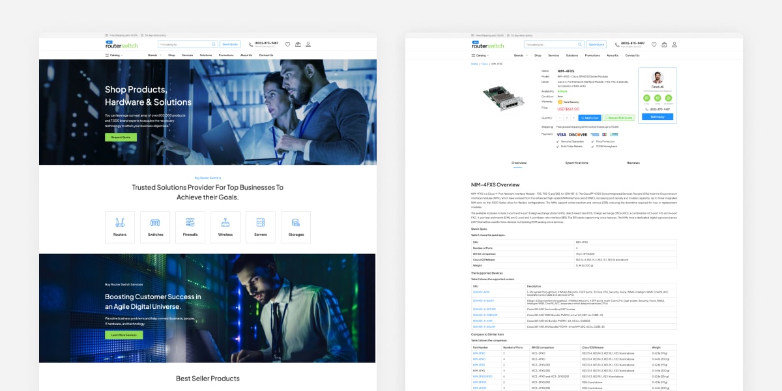Expand the Brands dropdown on the product page
The height and width of the screenshot is (391, 782).
click(x=520, y=55)
